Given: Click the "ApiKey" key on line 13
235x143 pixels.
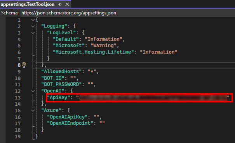Looking at the screenshot, I should [58, 98].
